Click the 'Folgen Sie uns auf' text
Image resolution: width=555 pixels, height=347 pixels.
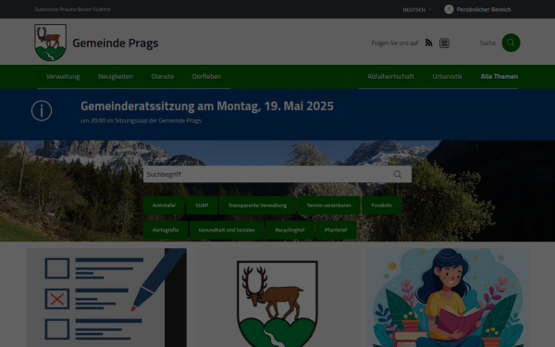pyautogui.click(x=395, y=43)
